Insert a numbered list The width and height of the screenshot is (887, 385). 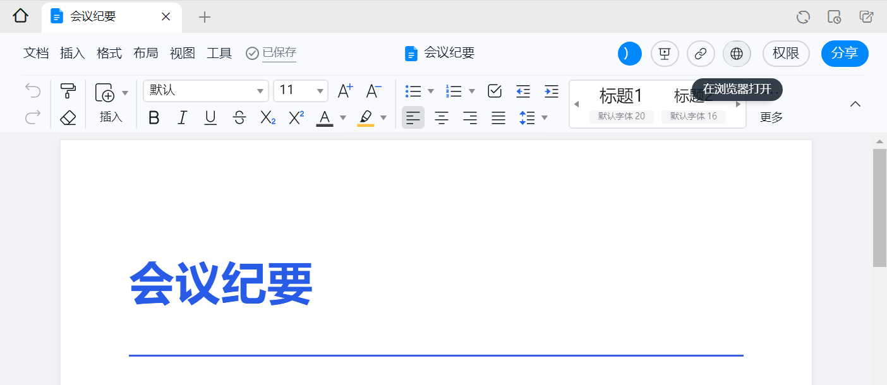tap(454, 91)
